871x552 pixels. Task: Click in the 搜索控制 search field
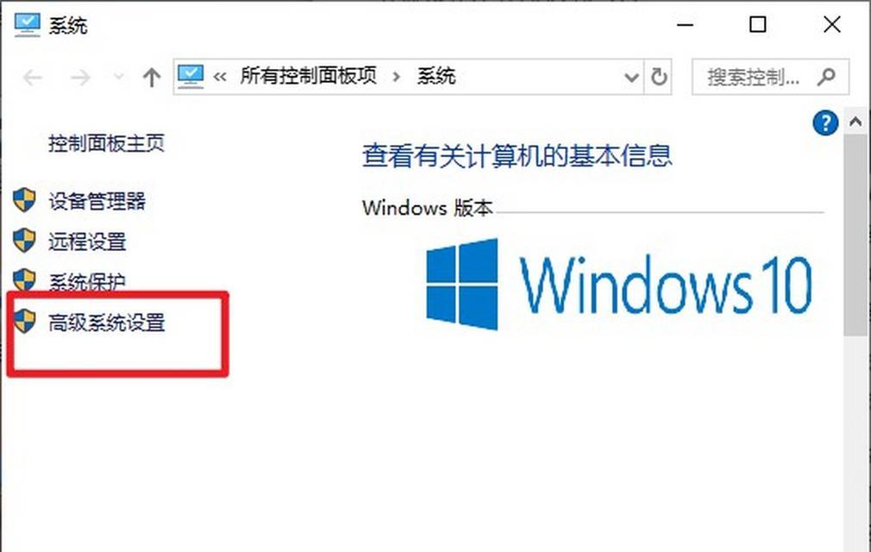pyautogui.click(x=753, y=77)
